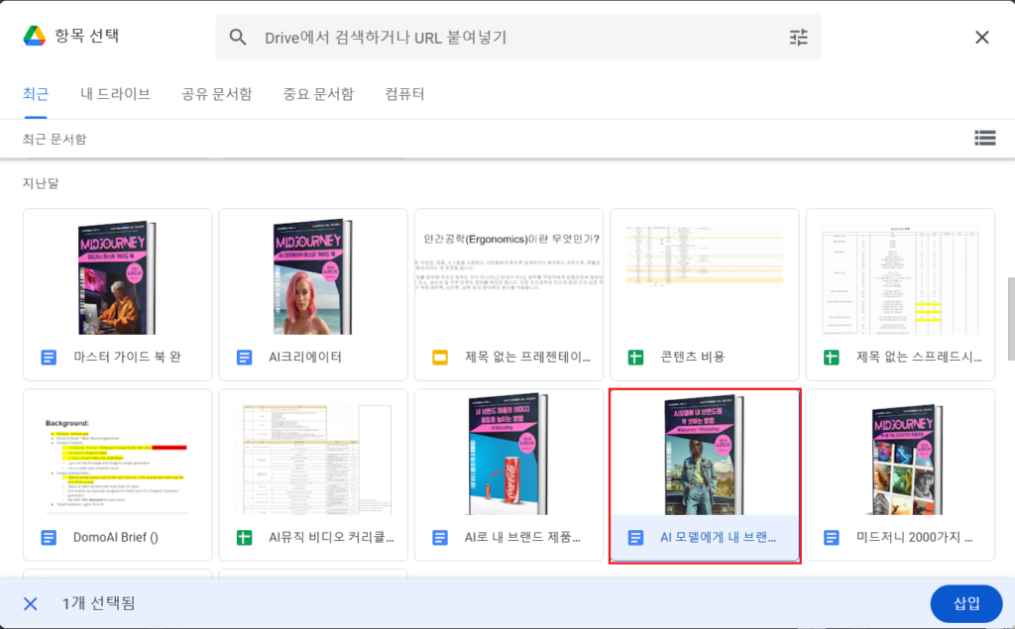Click Slides icon beside 제목 없는 프레젠테이션
The height and width of the screenshot is (629, 1015).
[440, 357]
